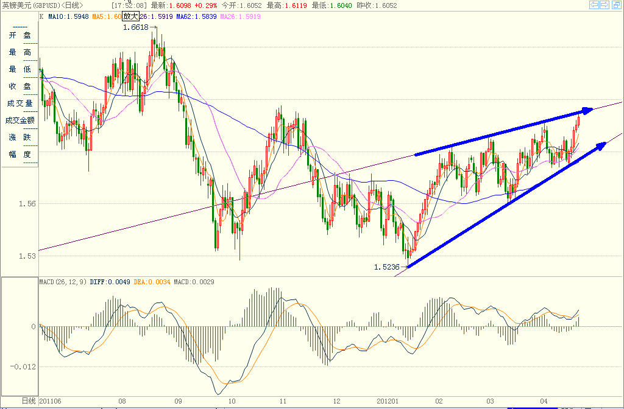Click the 日线 period label in the title
This screenshot has height=409, width=624.
pyautogui.click(x=73, y=5)
